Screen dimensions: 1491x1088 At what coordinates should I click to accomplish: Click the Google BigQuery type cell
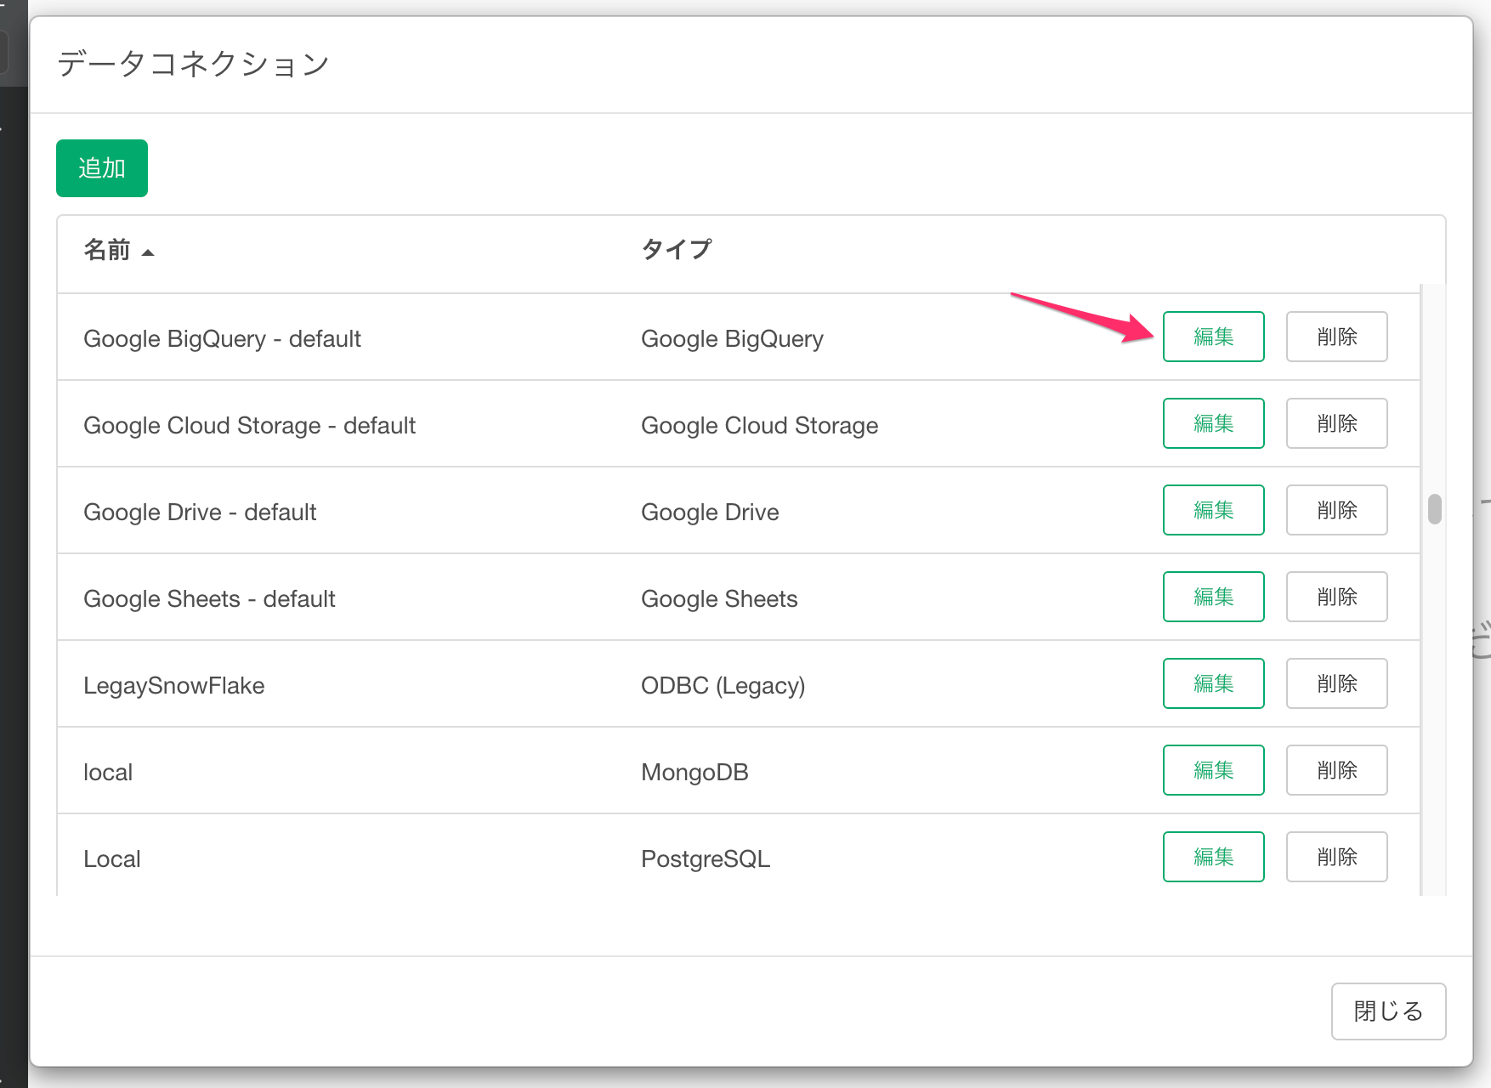[732, 339]
